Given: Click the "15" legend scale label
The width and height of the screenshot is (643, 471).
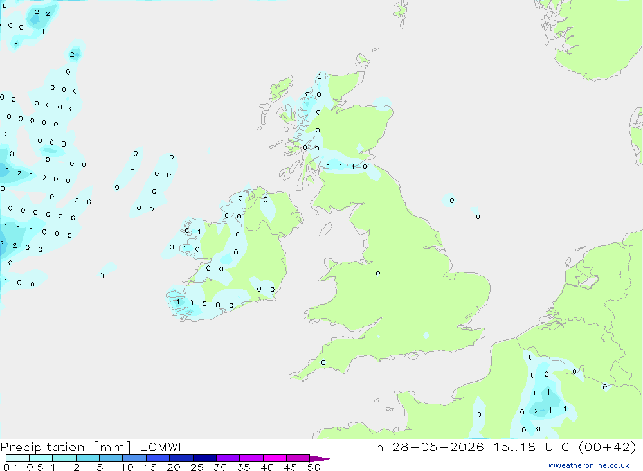Looking at the screenshot, I should [150, 467].
